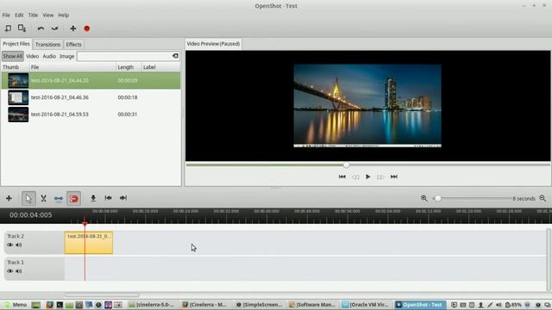
Task: Toggle the Snapping magnet tool
Action: (73, 199)
